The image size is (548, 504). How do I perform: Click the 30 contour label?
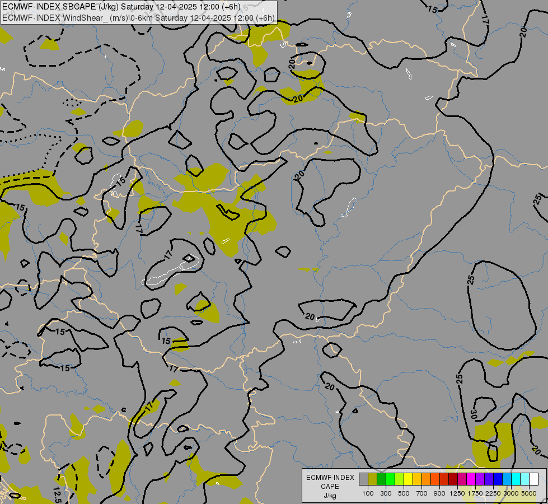click(474, 414)
